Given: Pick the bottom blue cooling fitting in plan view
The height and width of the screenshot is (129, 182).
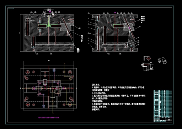Looking at the screenshot, I should [x=43, y=107].
